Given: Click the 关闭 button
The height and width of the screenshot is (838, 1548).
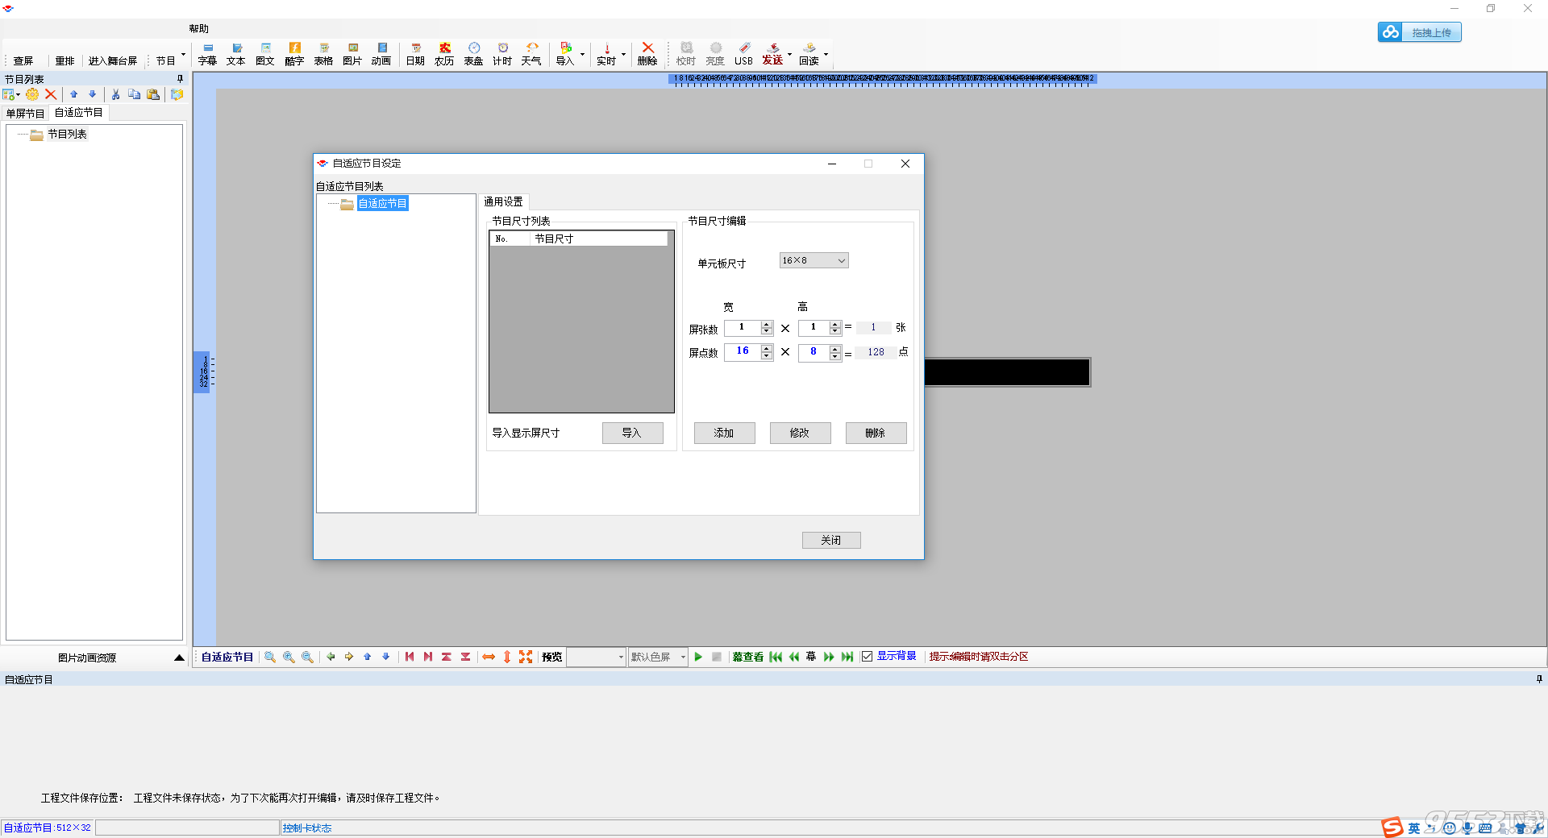Looking at the screenshot, I should (x=831, y=540).
